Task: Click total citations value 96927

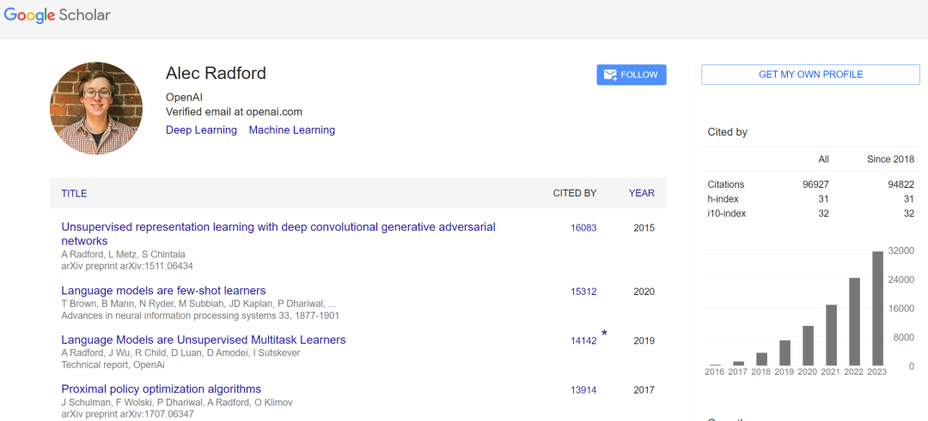Action: click(x=815, y=184)
